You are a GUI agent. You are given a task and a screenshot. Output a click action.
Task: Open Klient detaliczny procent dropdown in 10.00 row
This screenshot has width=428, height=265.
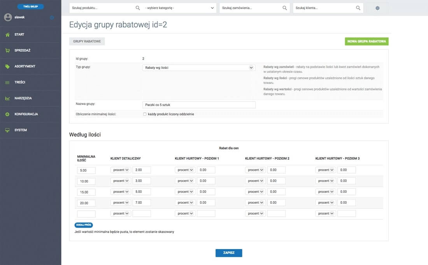click(121, 181)
